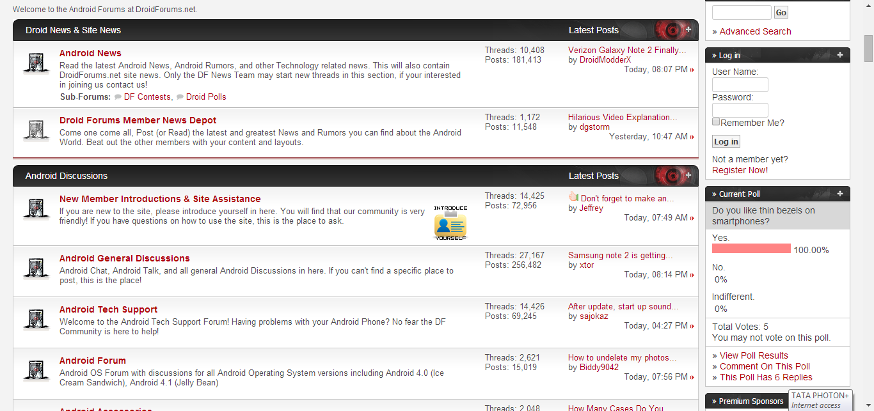Image resolution: width=874 pixels, height=411 pixels.
Task: Click the search text box
Action: [x=742, y=12]
